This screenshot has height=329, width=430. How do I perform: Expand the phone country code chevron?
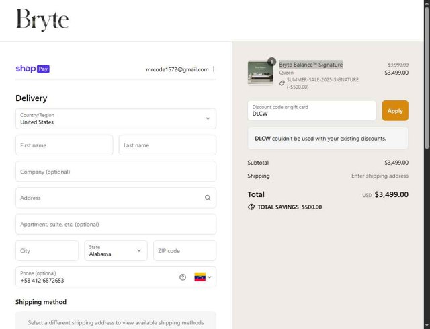point(210,277)
